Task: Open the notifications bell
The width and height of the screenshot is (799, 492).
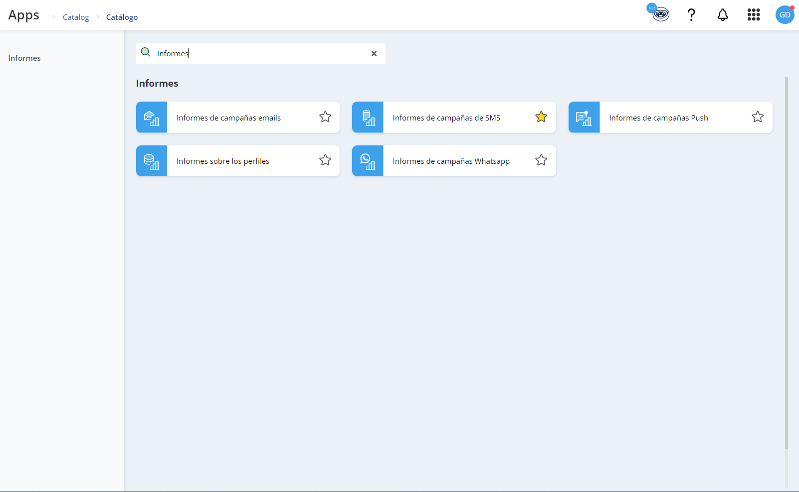Action: [723, 15]
